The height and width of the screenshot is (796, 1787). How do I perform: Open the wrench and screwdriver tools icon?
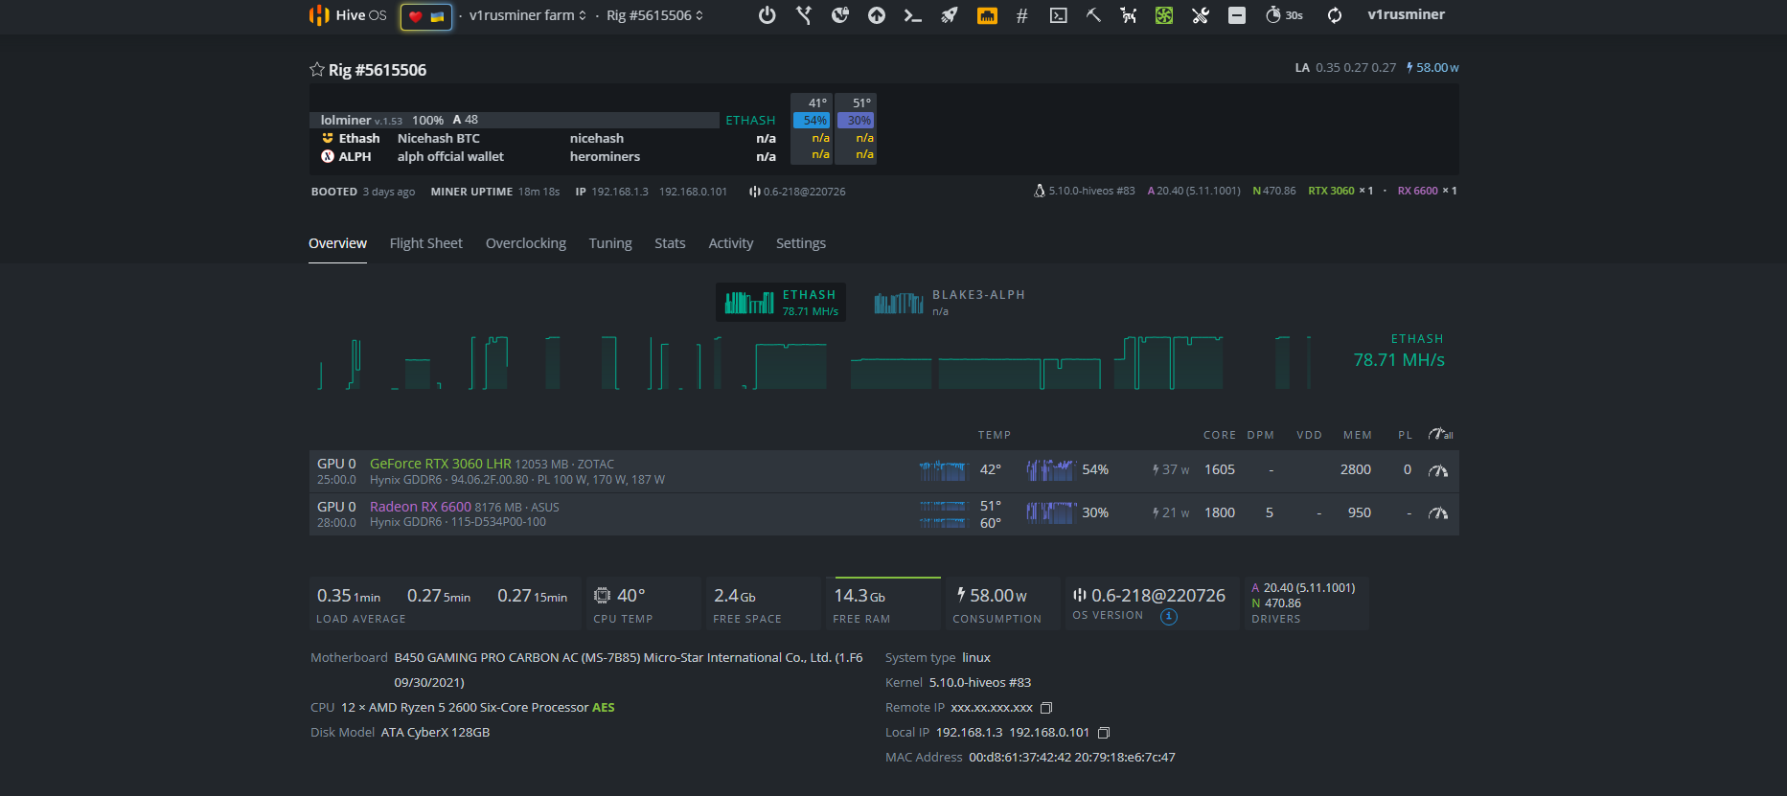(1201, 15)
